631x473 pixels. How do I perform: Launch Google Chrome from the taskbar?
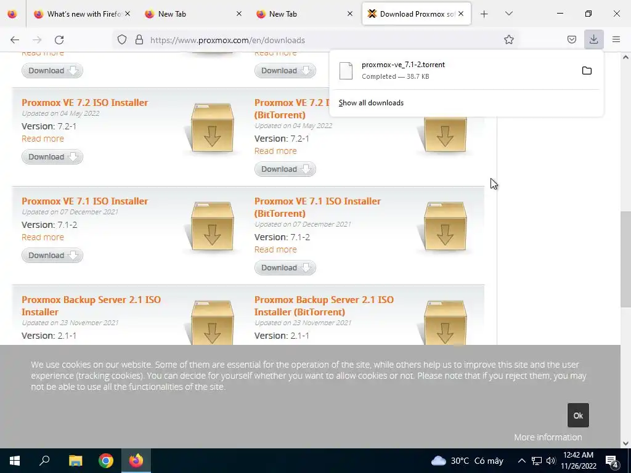tap(106, 461)
